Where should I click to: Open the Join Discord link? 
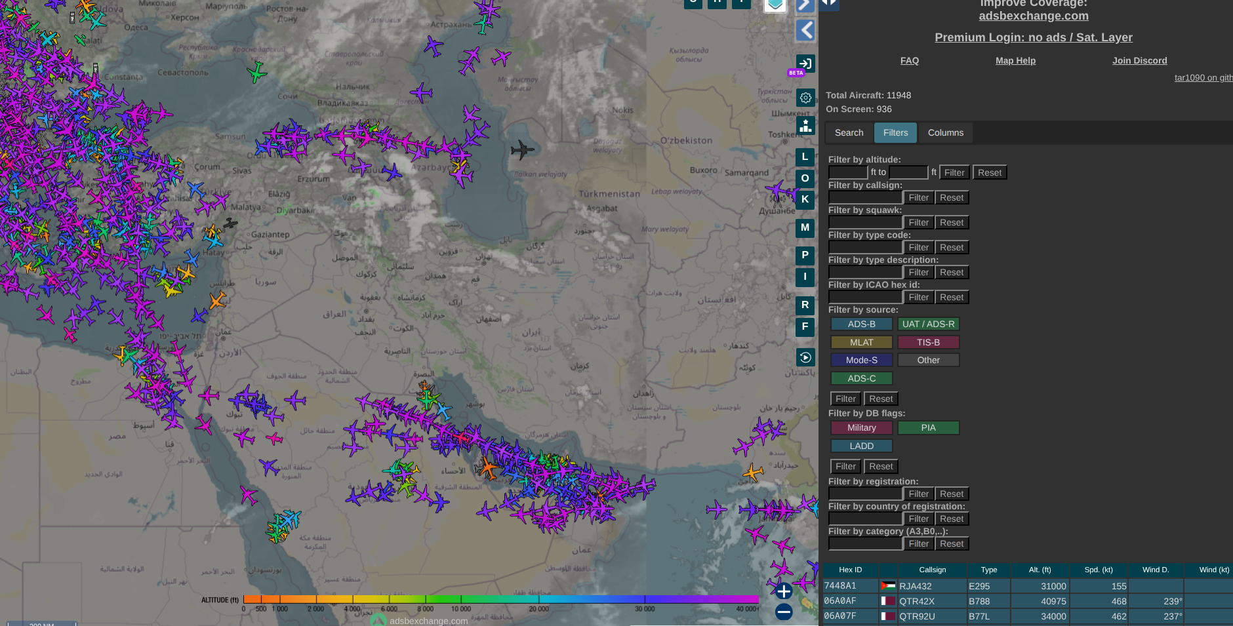(1139, 60)
